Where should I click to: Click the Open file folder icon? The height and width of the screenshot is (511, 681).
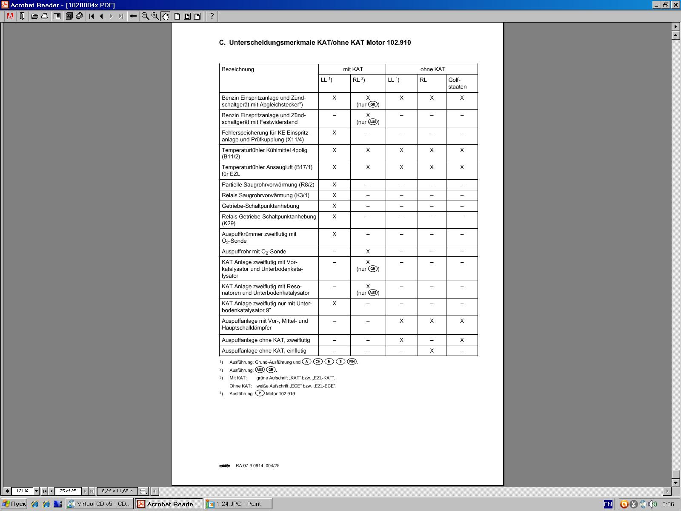pyautogui.click(x=34, y=16)
